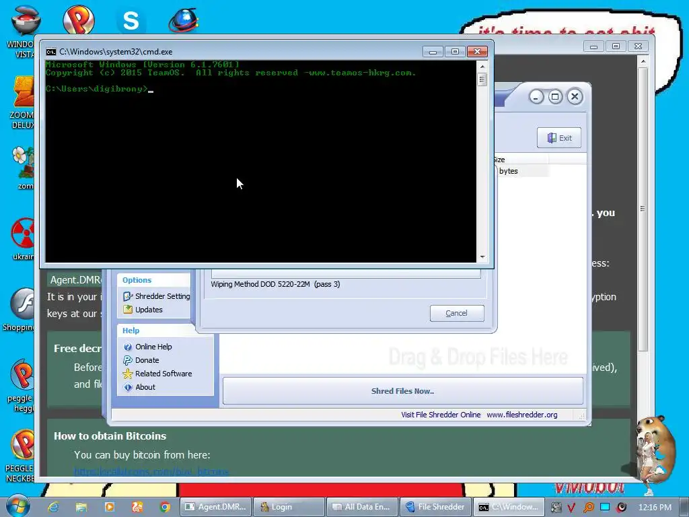Open Related Software in Help panel

click(x=164, y=374)
